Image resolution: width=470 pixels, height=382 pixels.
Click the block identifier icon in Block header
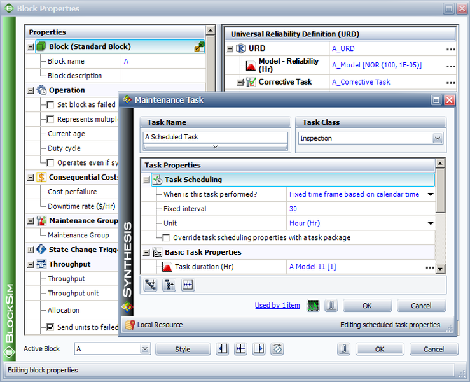pos(199,46)
